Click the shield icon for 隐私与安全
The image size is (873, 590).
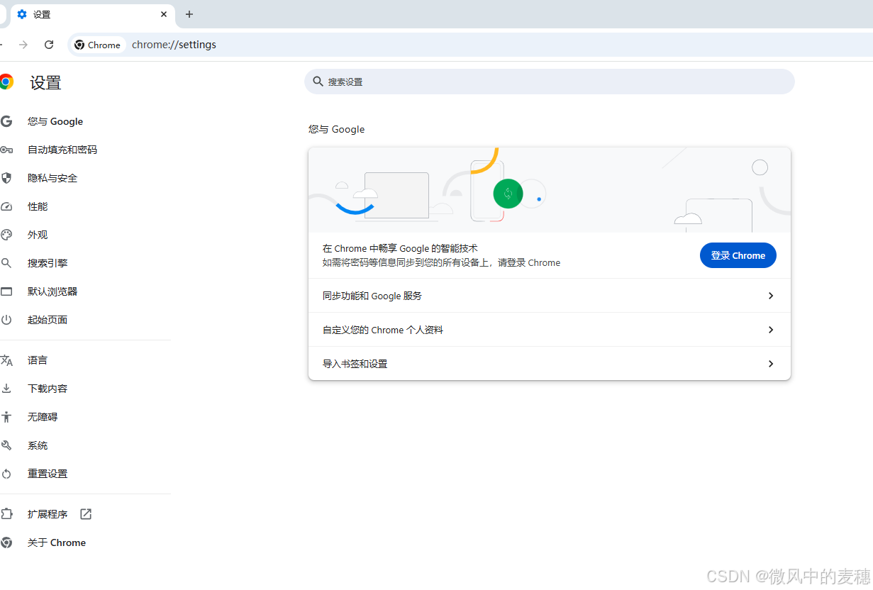pos(6,178)
